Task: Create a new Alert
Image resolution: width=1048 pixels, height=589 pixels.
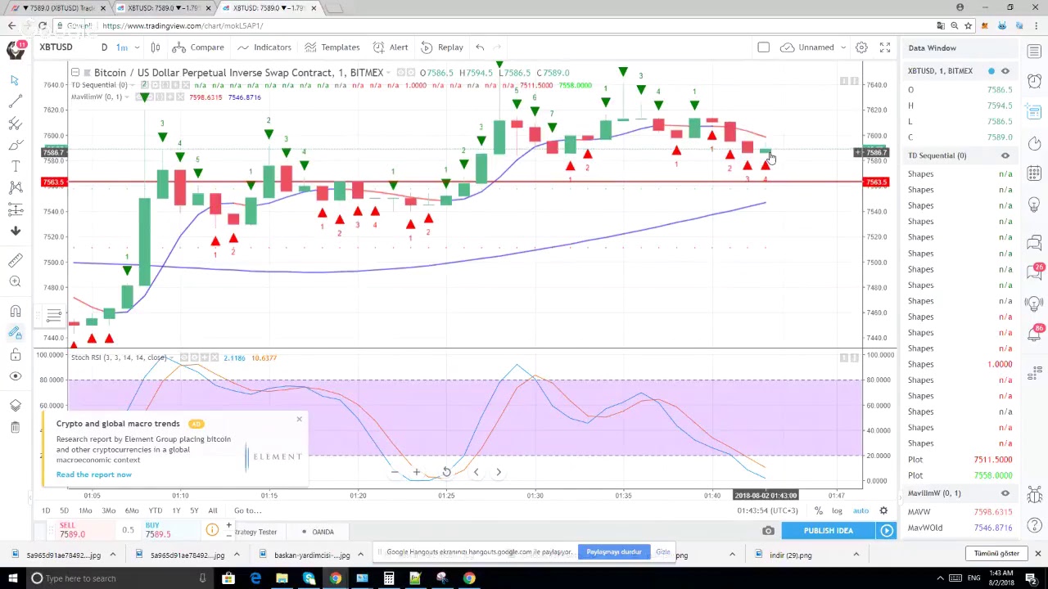Action: 391,47
